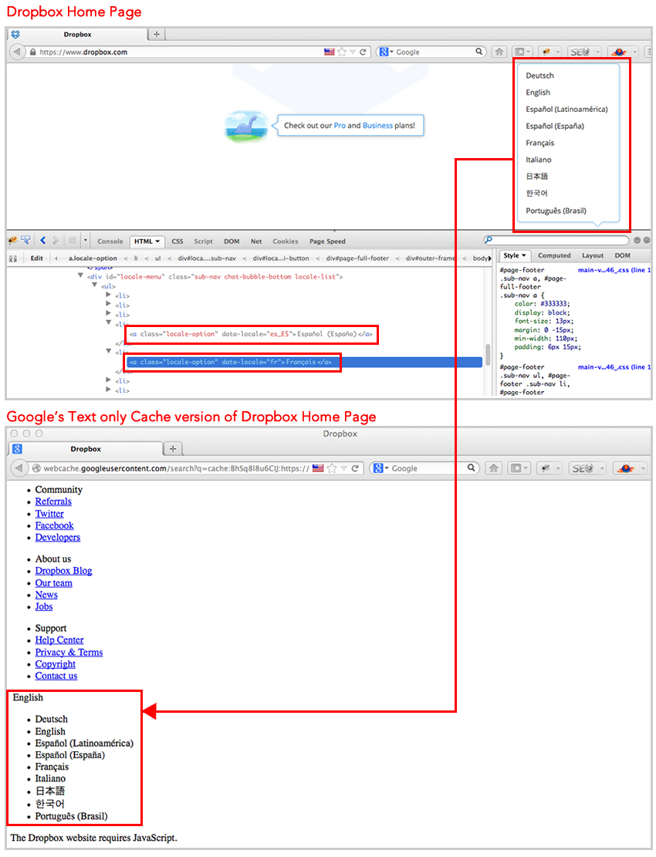Reload the webcache.googleusercontent.com page
This screenshot has height=857, width=656.
coord(355,468)
